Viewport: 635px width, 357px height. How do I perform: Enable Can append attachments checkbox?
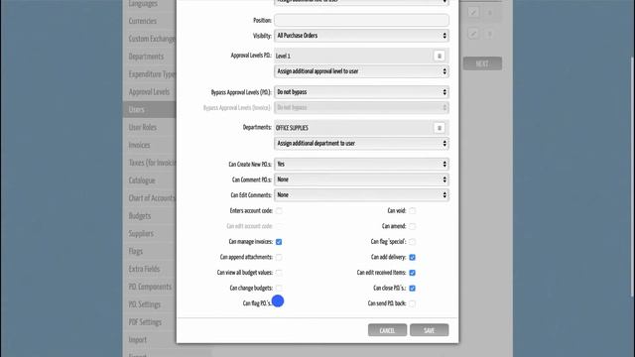tap(279, 257)
